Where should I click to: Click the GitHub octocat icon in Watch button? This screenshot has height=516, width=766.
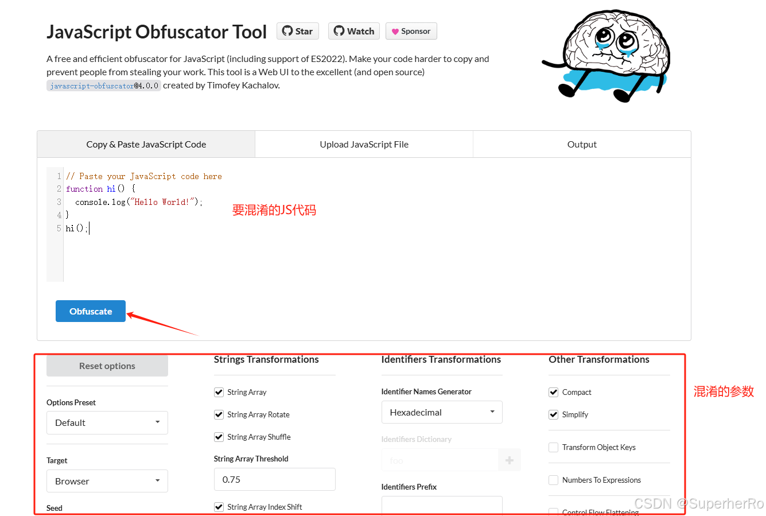339,31
